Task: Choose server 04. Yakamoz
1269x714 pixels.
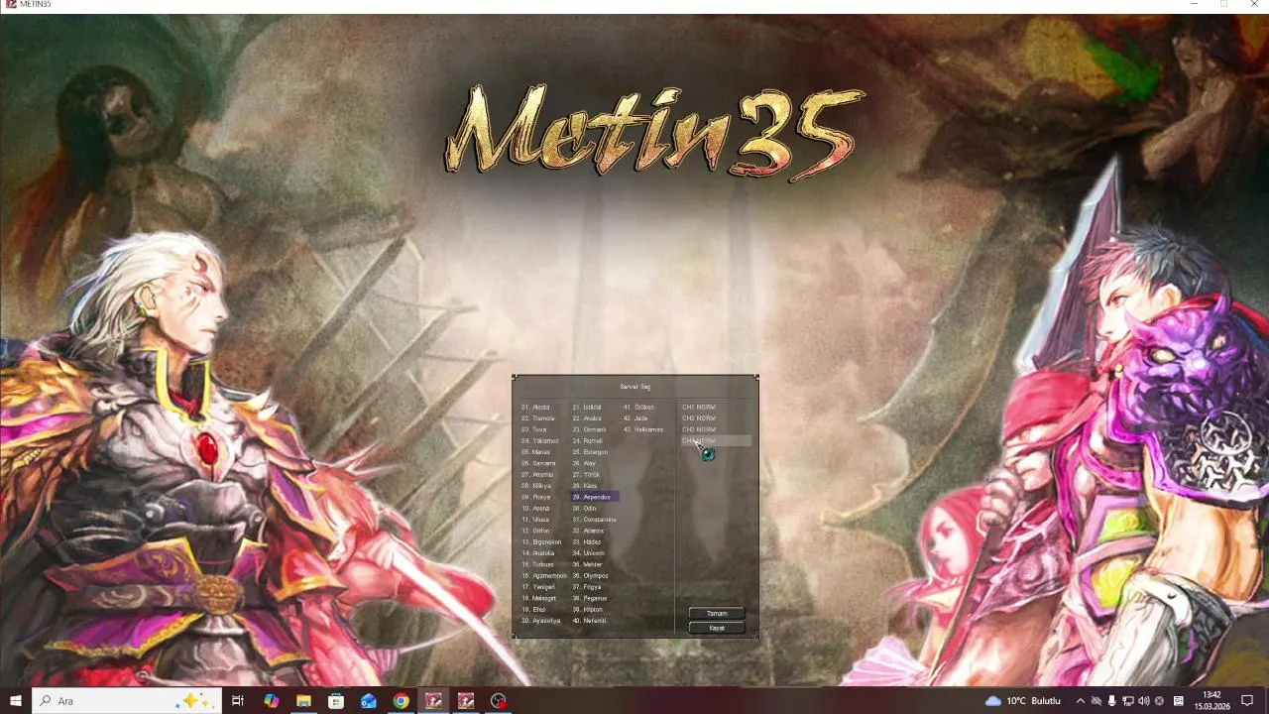Action: point(540,441)
